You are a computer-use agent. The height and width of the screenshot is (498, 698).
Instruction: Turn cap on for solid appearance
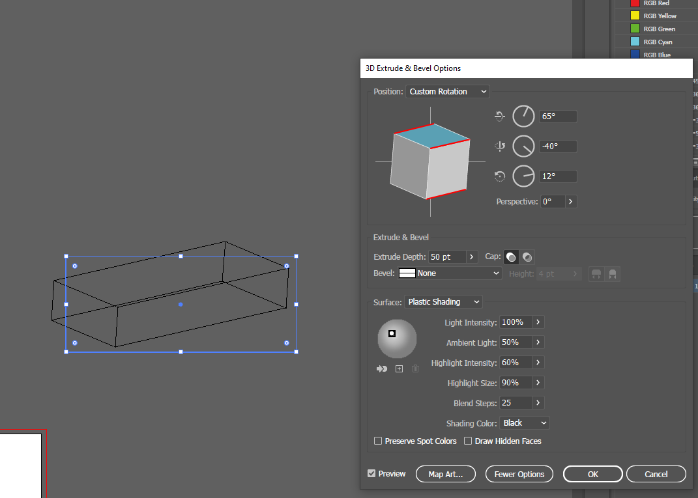(x=511, y=256)
